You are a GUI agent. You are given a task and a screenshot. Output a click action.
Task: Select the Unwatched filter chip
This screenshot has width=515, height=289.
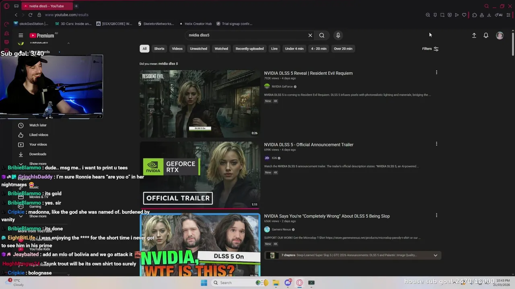(x=198, y=49)
